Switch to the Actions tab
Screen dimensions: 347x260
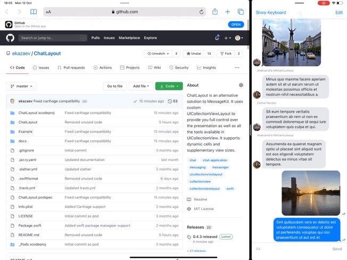click(103, 68)
